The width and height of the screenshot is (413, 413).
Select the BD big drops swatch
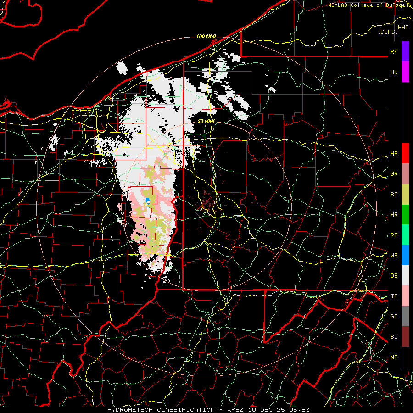405,195
